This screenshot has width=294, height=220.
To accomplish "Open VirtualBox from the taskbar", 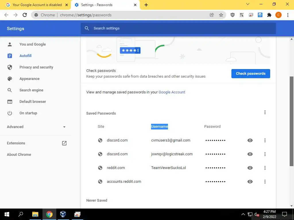I will (63, 214).
